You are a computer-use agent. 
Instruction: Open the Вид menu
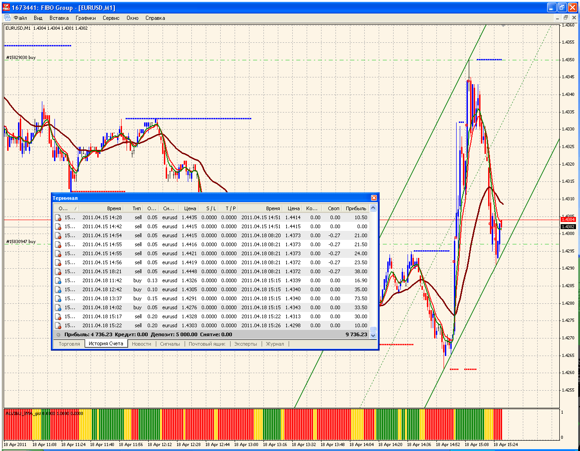click(38, 18)
